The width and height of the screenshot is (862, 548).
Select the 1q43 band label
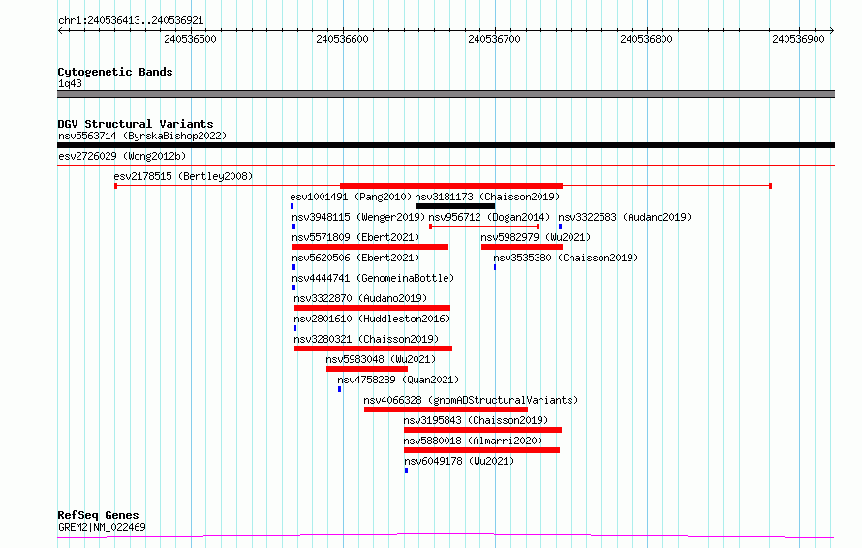pyautogui.click(x=70, y=83)
